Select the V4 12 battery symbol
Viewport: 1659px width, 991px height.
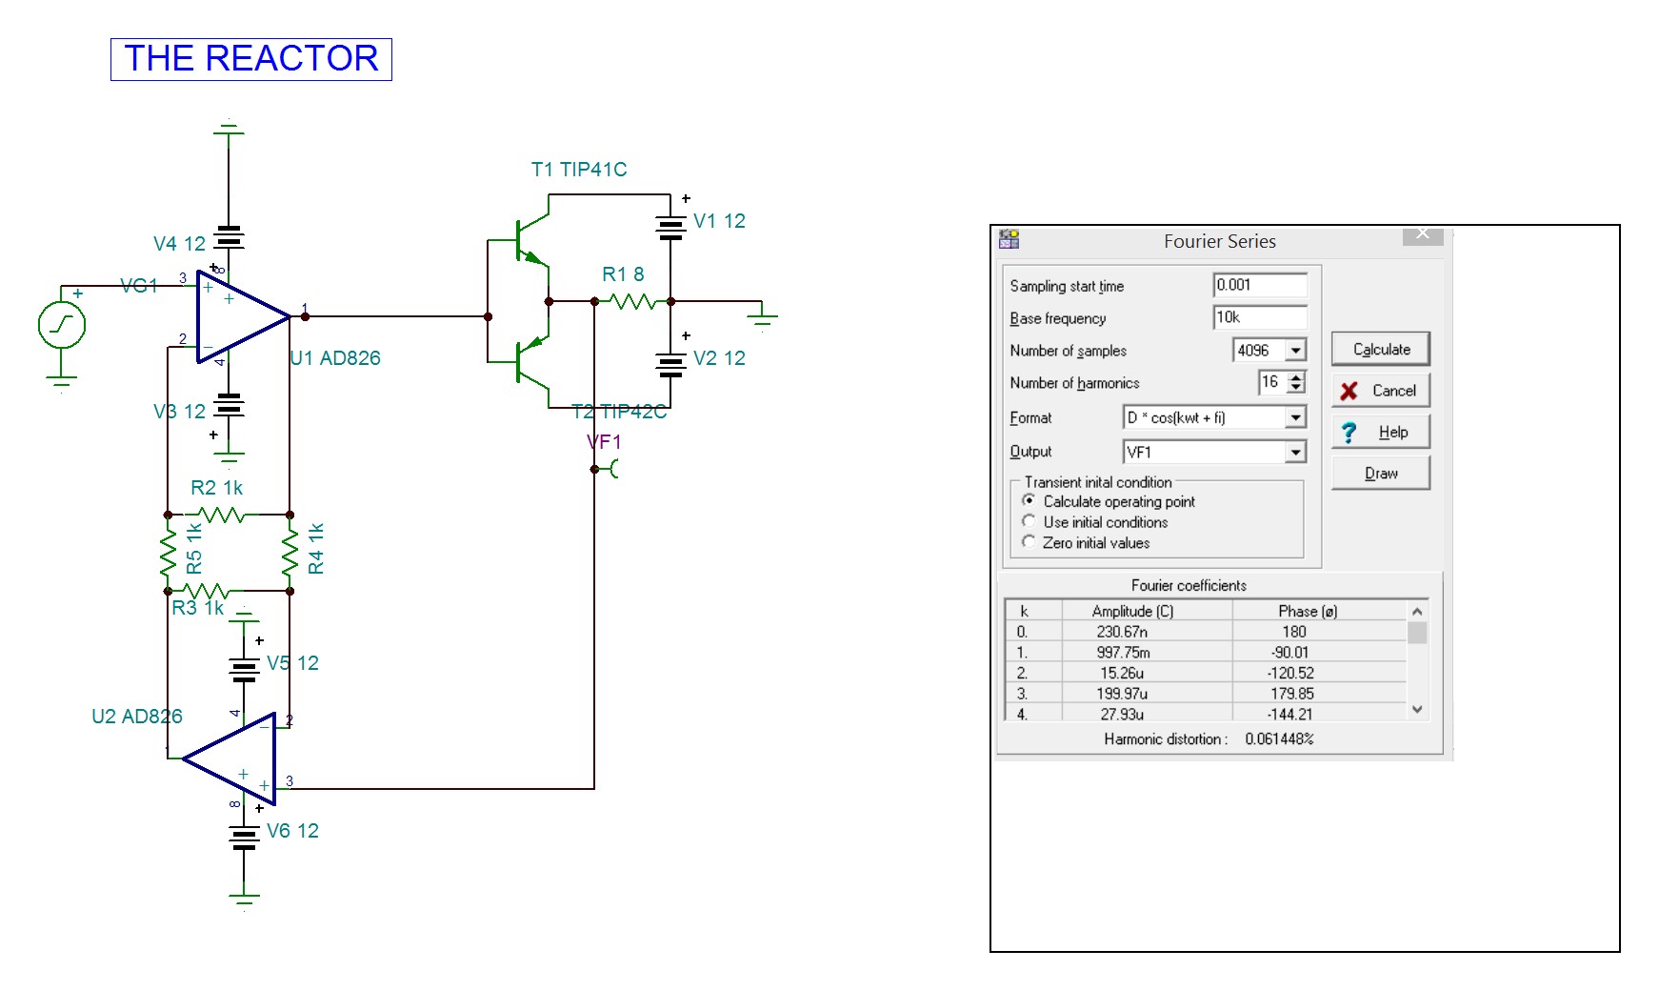click(229, 236)
